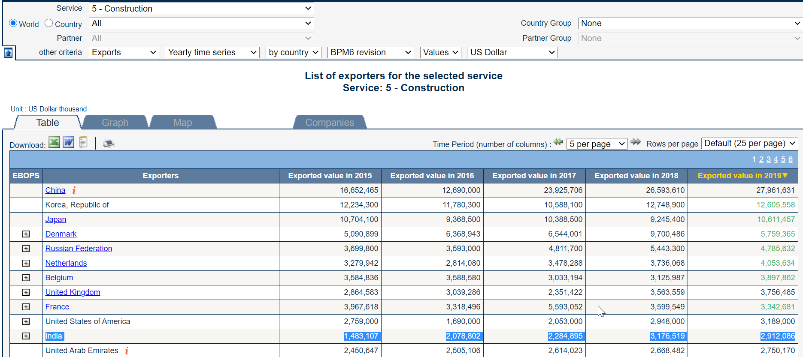Open the Russian Federation link

(79, 249)
